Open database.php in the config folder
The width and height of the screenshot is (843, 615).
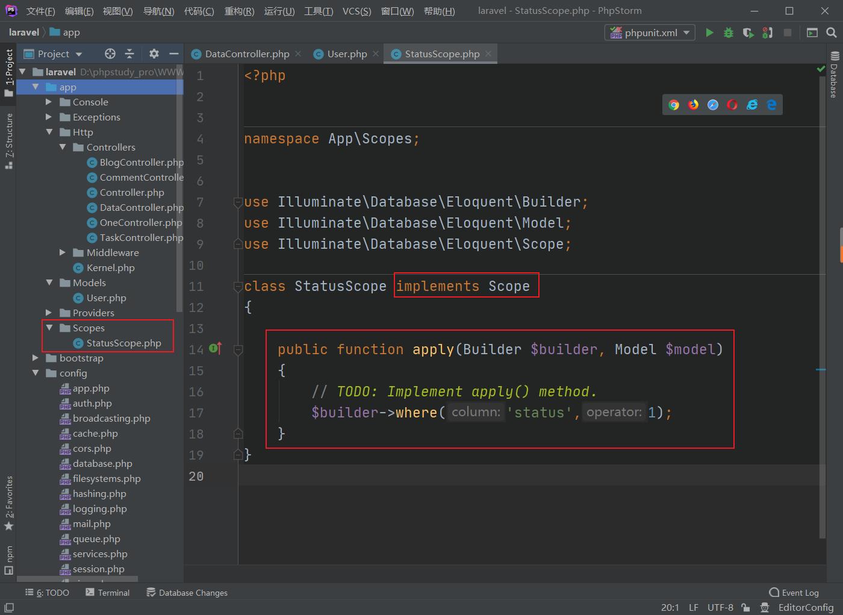102,463
